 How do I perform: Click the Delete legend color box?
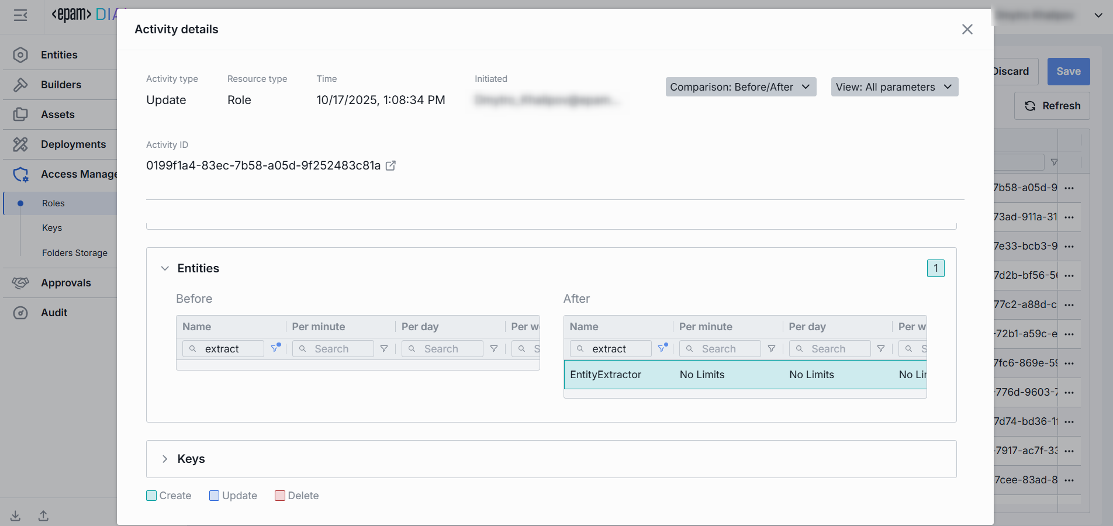coord(280,496)
